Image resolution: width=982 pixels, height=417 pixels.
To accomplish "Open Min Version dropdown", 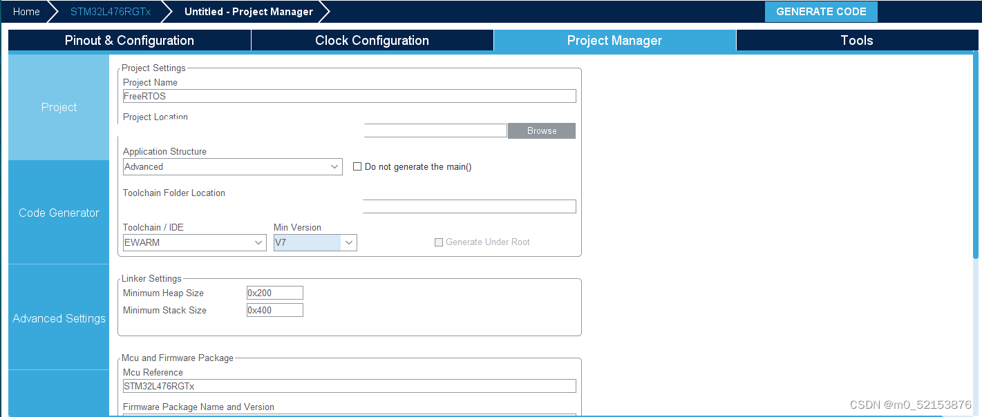I will [x=315, y=242].
